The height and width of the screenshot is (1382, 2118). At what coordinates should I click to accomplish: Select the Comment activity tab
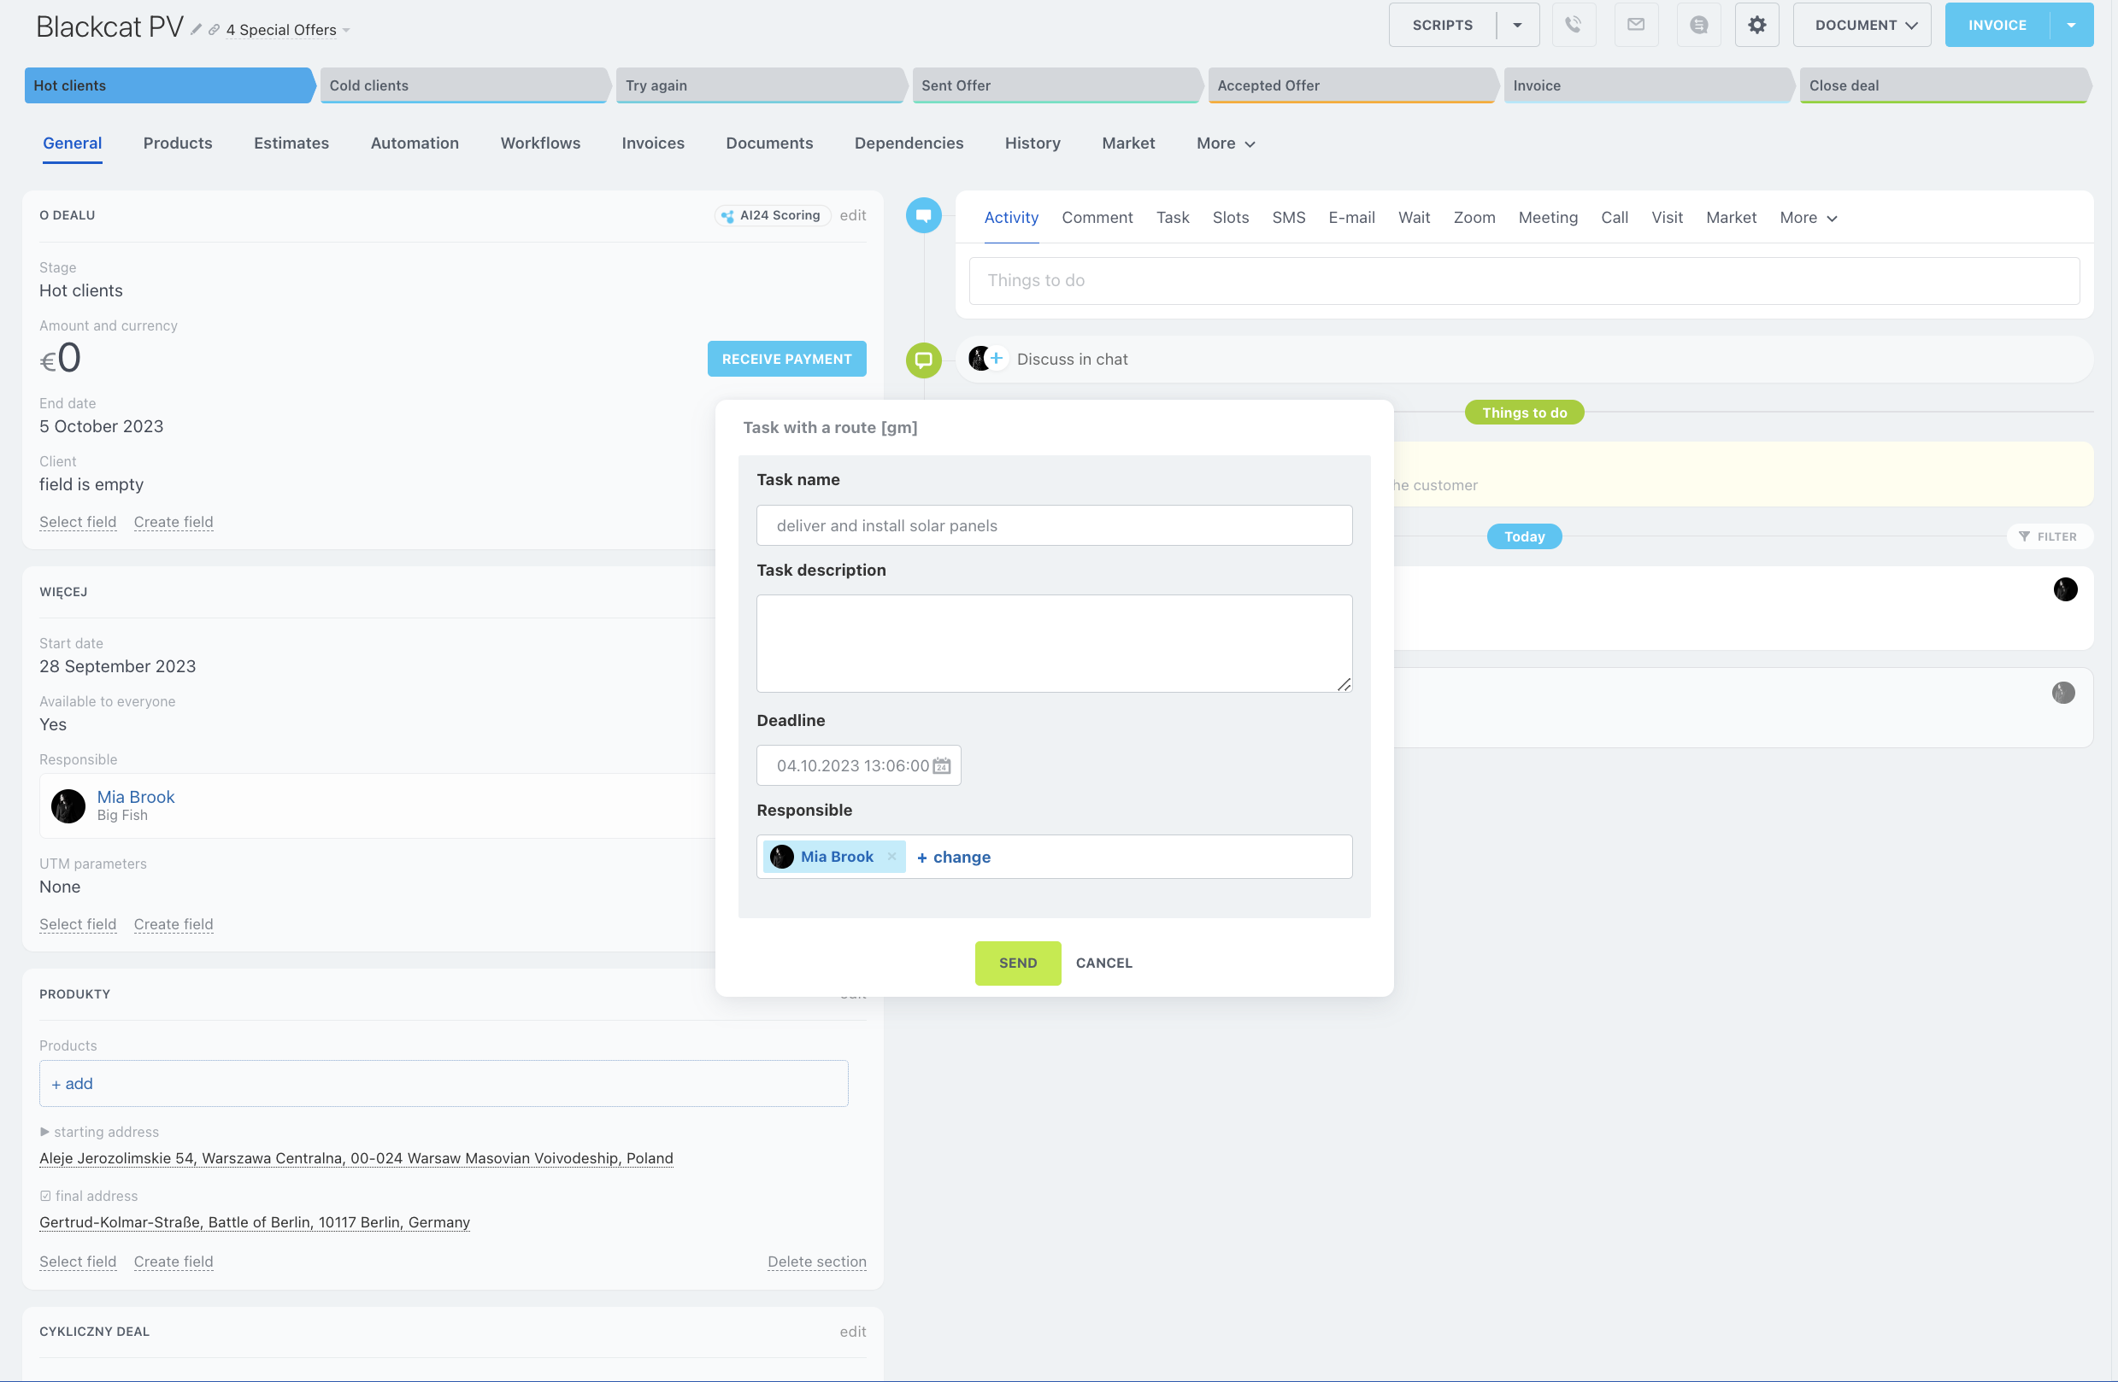1097,218
